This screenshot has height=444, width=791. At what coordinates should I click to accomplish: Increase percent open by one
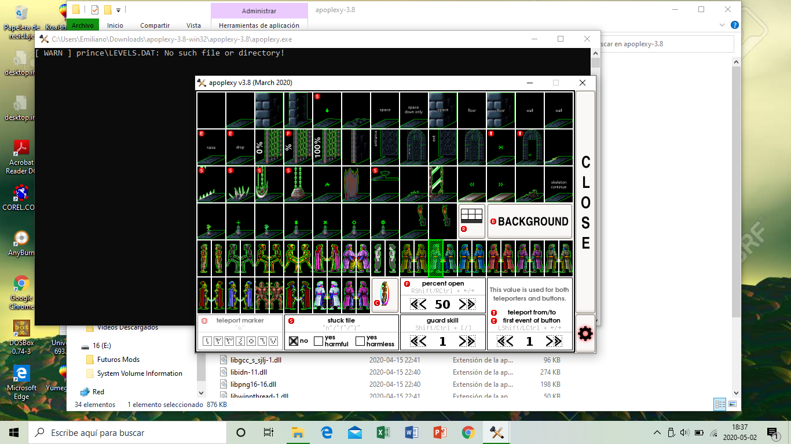coord(463,304)
